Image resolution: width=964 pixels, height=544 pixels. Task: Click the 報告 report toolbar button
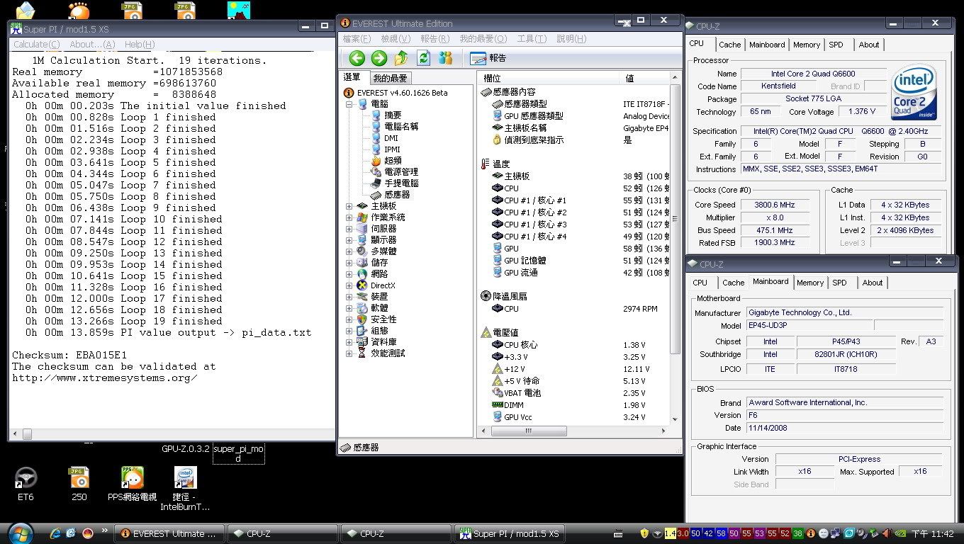(488, 58)
